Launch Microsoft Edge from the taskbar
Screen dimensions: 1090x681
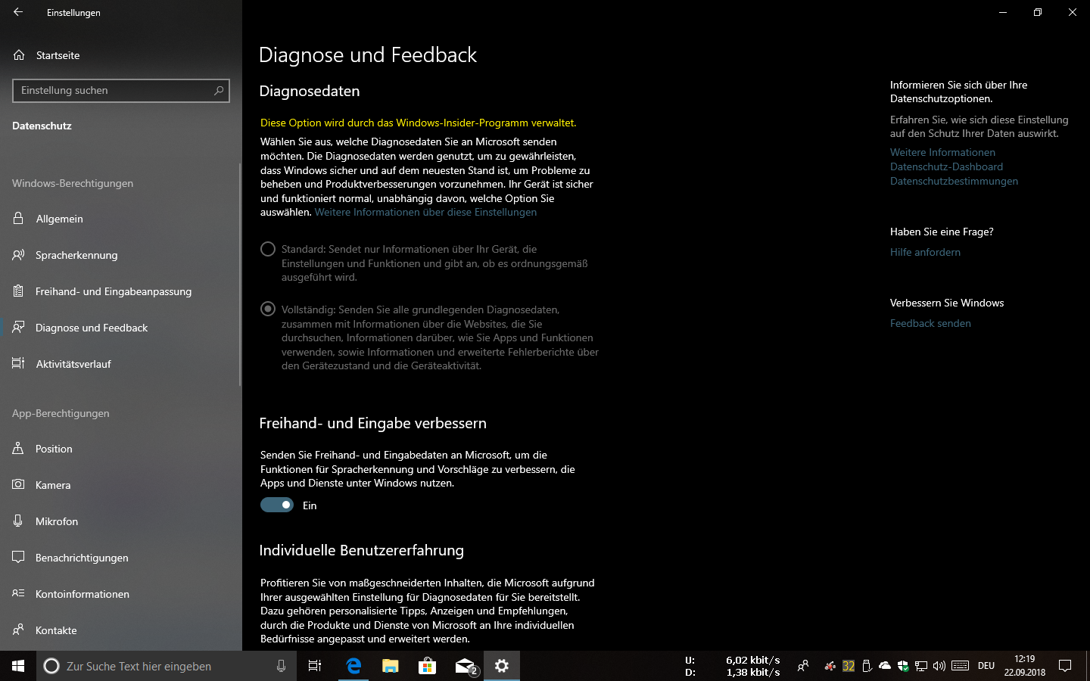click(x=353, y=666)
